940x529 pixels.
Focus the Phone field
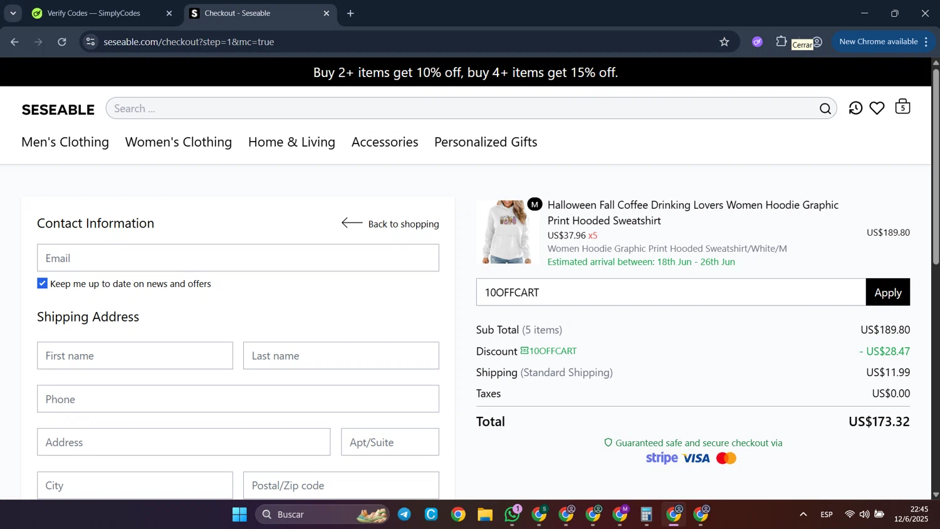[x=238, y=399]
